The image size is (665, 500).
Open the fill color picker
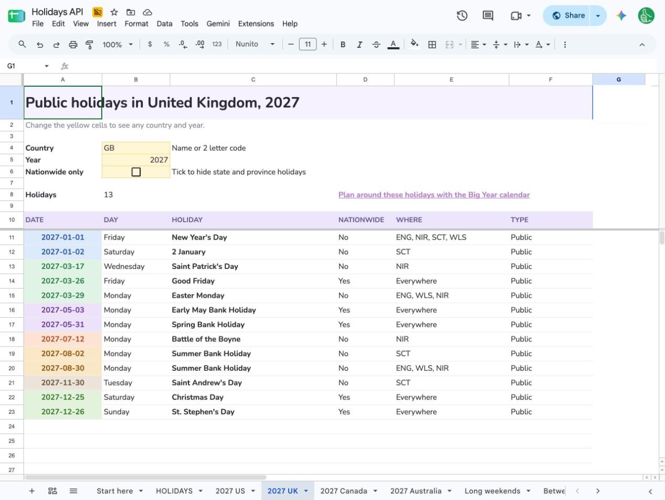coord(414,45)
